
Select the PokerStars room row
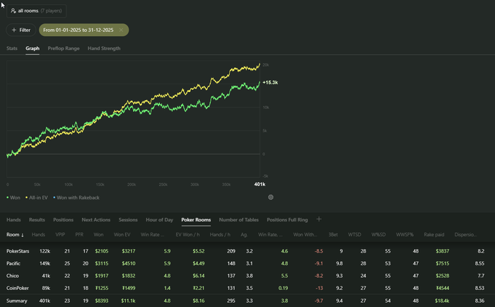pyautogui.click(x=248, y=251)
